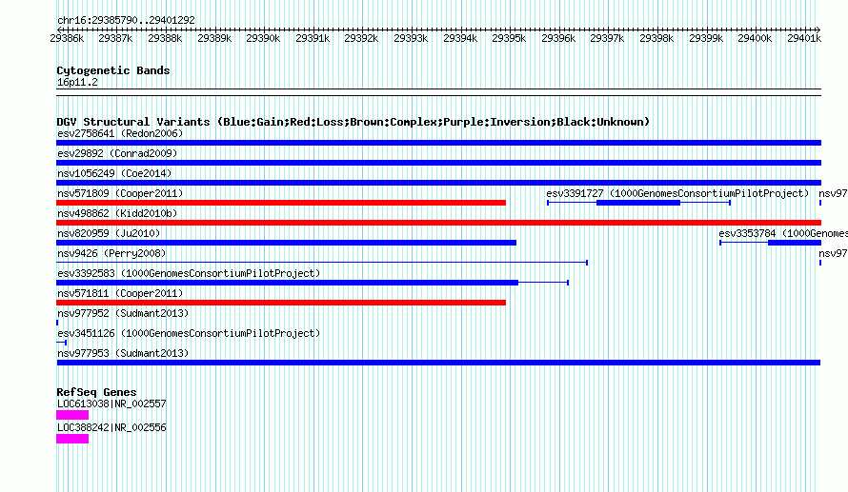
Task: Click the 16p11.2 band label
Action: 77,82
